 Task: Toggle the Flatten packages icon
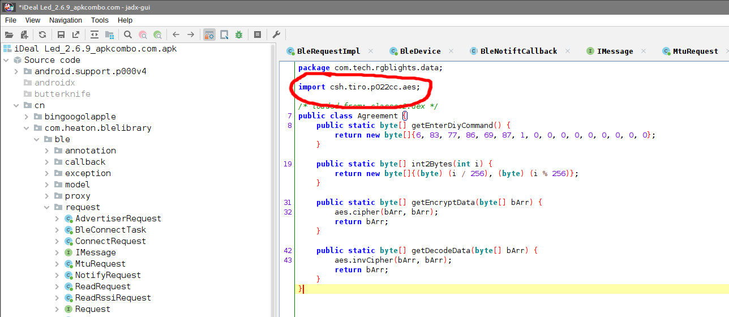109,35
